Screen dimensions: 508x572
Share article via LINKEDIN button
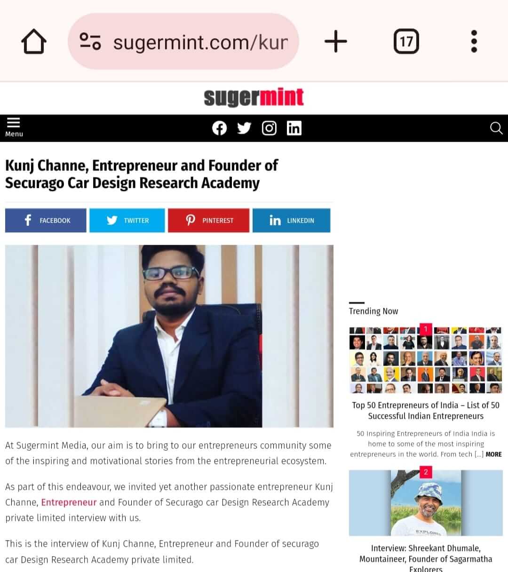292,220
